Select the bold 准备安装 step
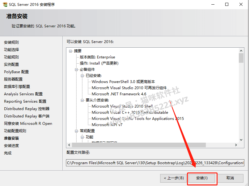The image size is (249, 186). point(11,138)
